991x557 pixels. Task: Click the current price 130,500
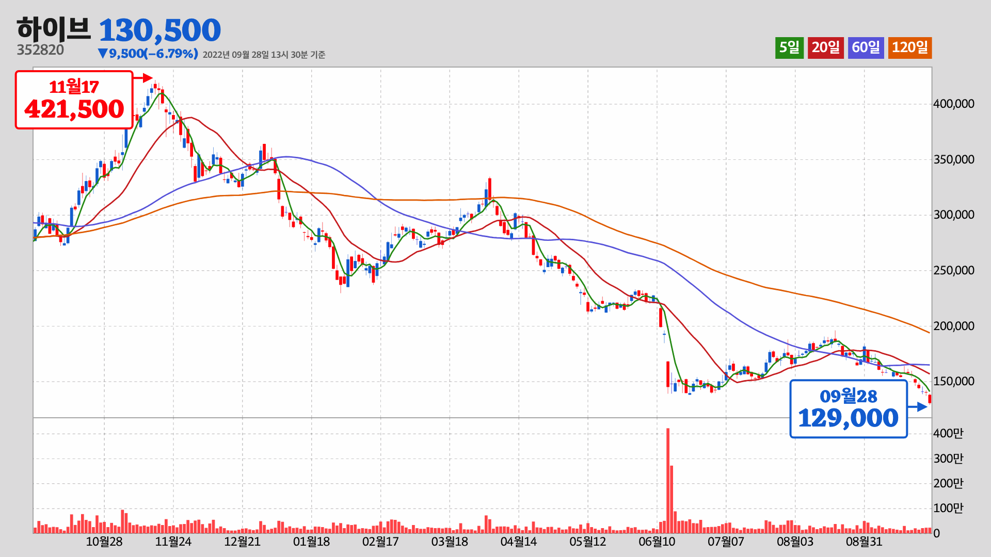[159, 30]
